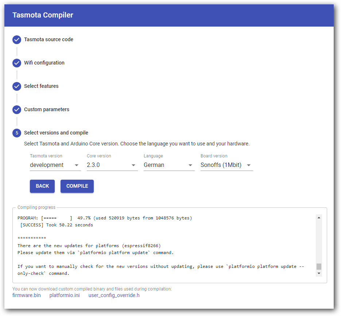
Task: Open the Core version 2.3.0 dropdown
Action: tap(112, 165)
